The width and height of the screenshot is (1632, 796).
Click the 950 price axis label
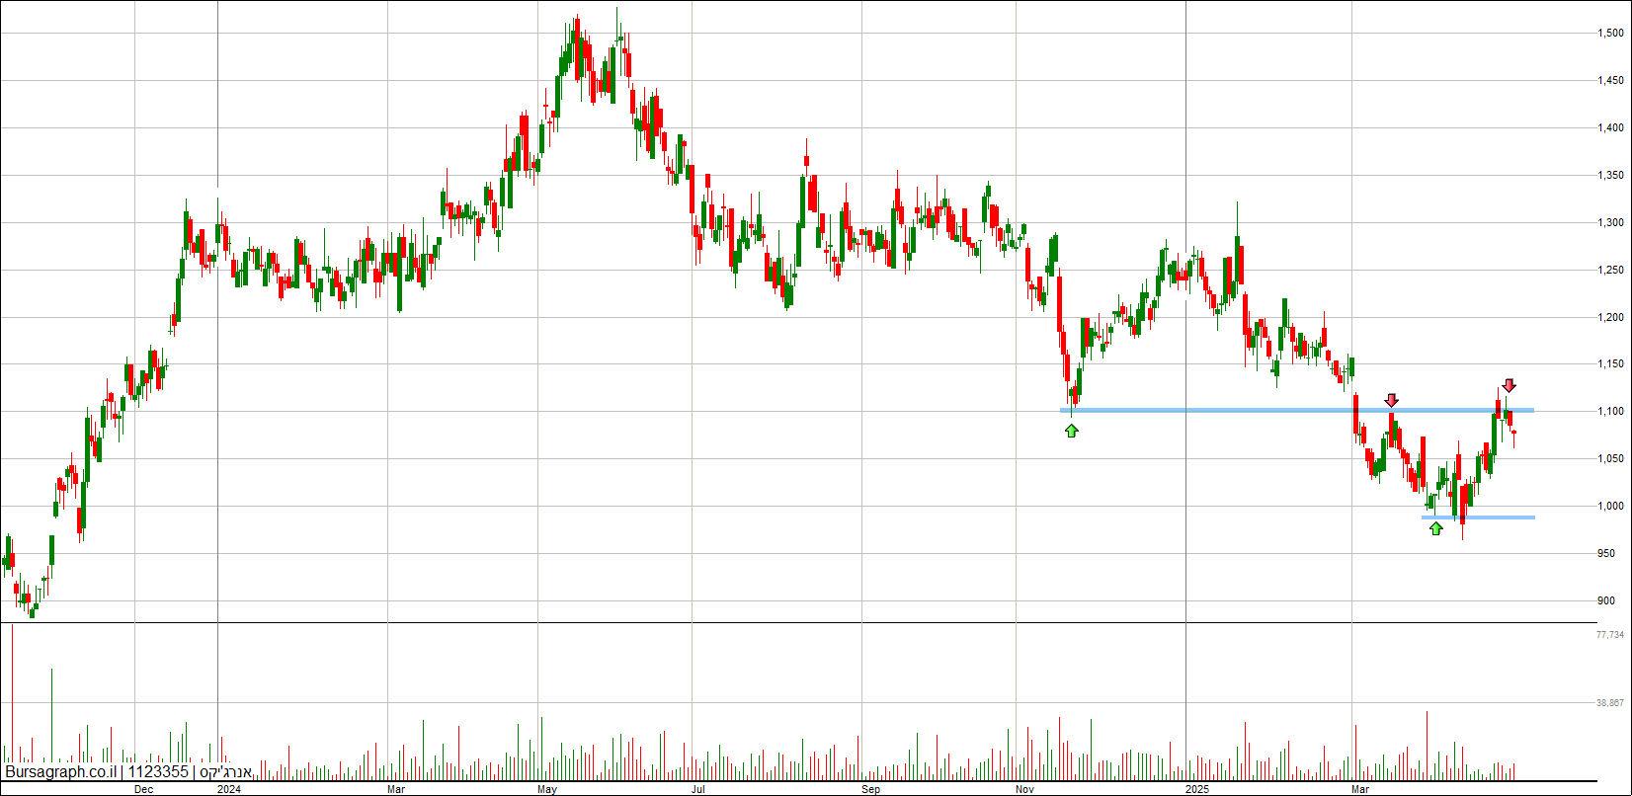1606,553
